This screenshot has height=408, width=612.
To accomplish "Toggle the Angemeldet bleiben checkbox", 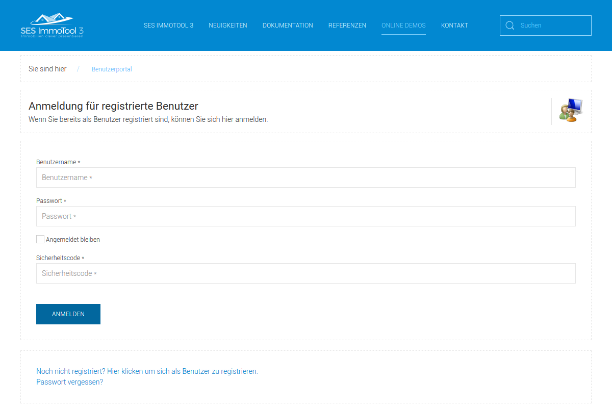I will (40, 239).
